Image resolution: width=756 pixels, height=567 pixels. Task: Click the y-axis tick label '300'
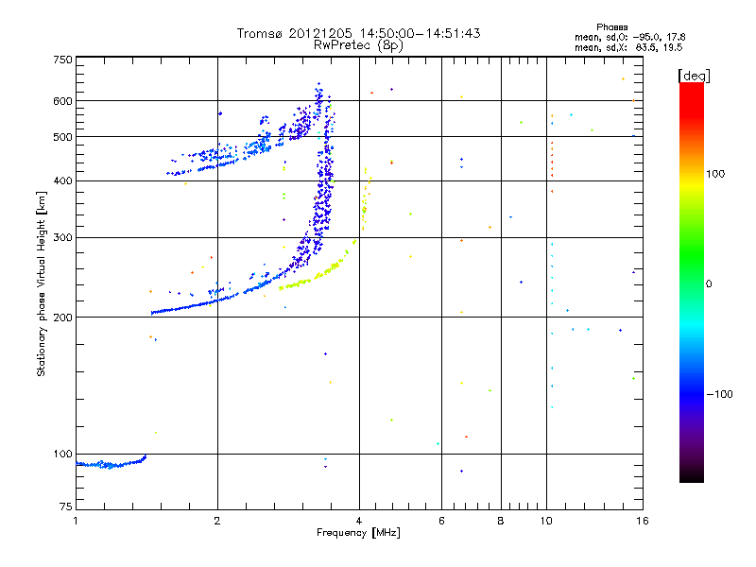point(63,238)
